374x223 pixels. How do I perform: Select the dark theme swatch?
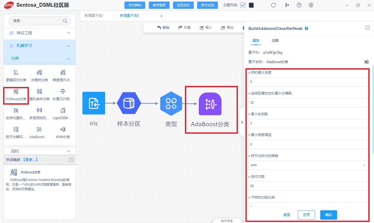pyautogui.click(x=251, y=5)
